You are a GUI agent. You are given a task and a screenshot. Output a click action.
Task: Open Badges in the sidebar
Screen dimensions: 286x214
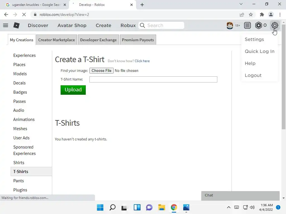click(x=20, y=92)
